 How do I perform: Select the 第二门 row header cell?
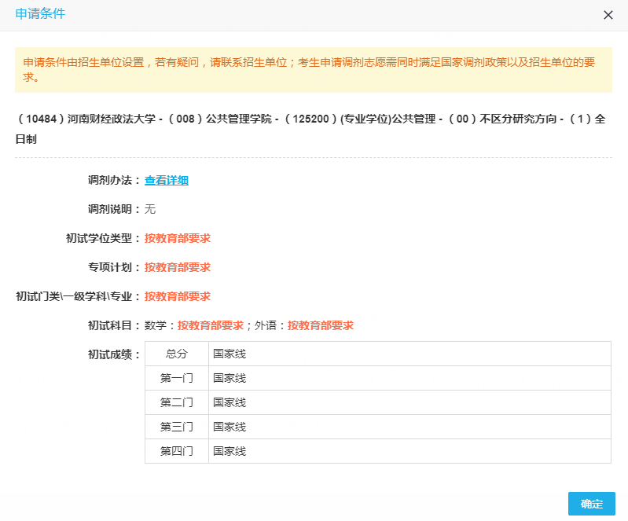pyautogui.click(x=177, y=402)
